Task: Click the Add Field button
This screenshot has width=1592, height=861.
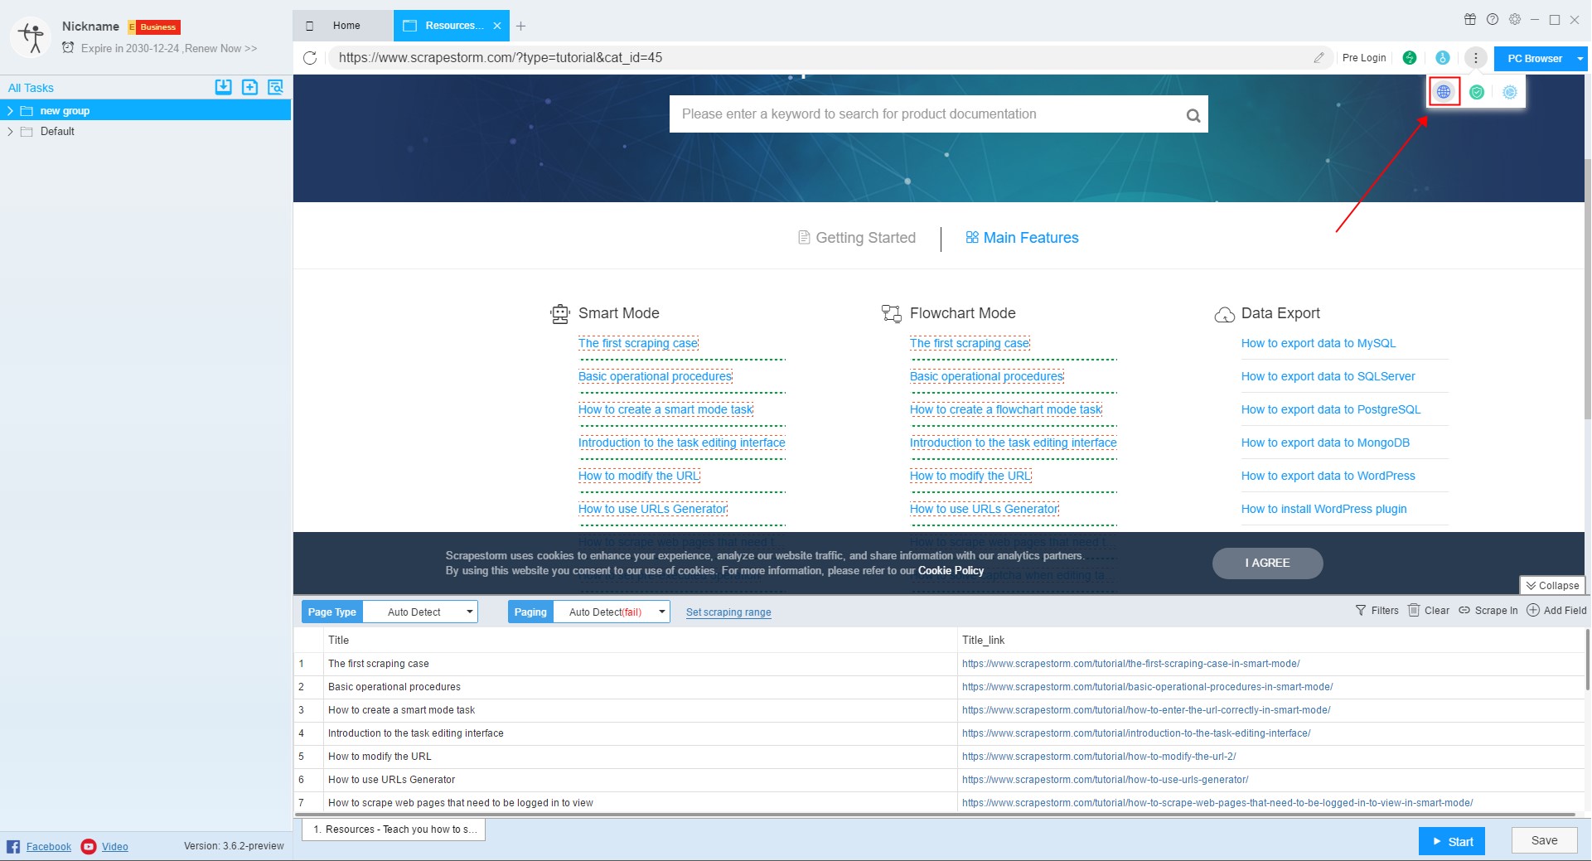Action: (1556, 610)
